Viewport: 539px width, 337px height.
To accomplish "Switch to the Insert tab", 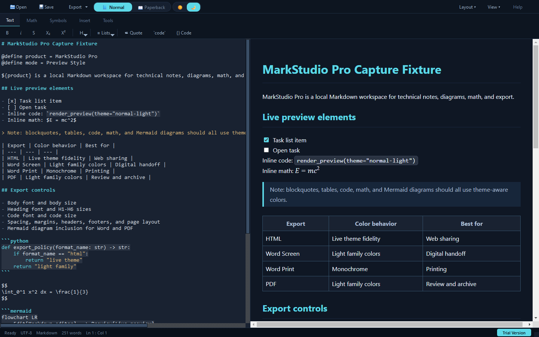I will (x=85, y=21).
